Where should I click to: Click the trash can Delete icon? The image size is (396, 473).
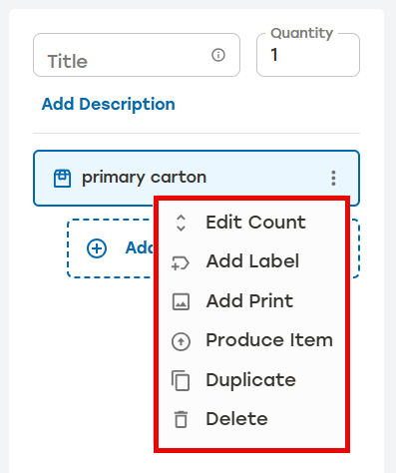point(181,419)
